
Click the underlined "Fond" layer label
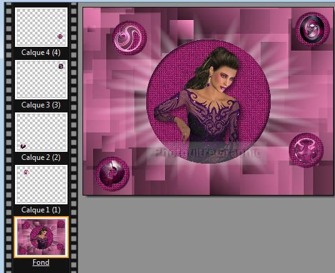click(41, 262)
